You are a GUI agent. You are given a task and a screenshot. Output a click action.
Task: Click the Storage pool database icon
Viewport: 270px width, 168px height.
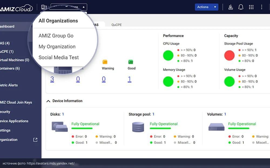138,127
